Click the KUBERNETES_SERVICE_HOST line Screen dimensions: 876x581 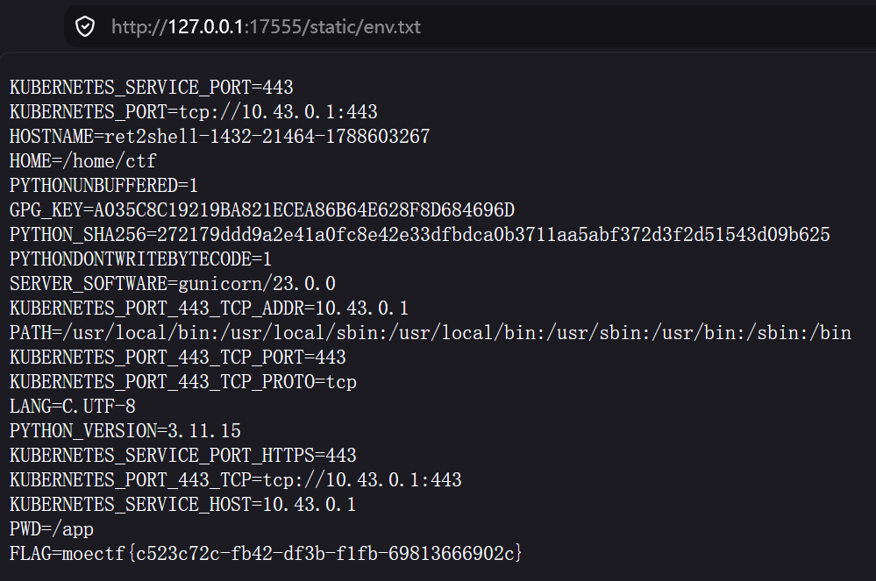[x=182, y=505]
